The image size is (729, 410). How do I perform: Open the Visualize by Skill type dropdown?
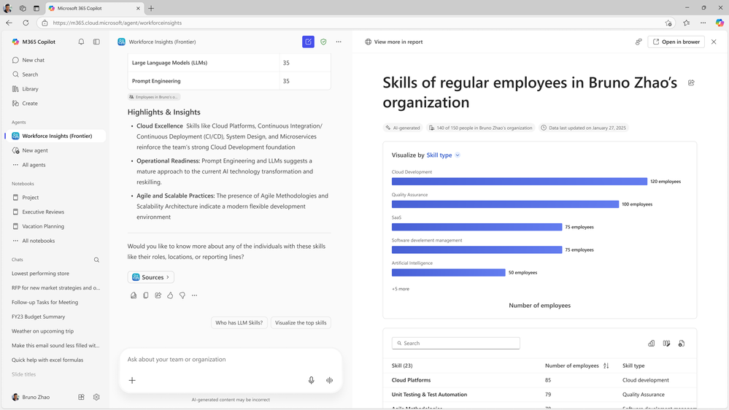click(x=443, y=155)
